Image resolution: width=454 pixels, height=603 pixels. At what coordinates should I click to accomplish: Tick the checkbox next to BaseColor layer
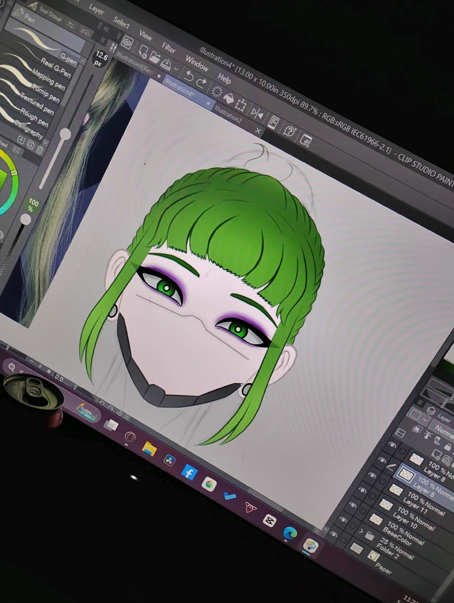coord(362,511)
